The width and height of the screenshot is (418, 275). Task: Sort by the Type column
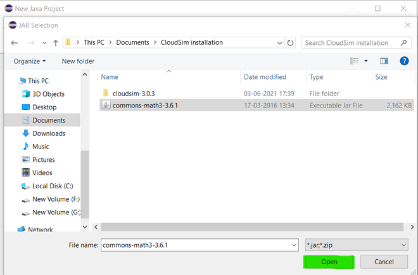pyautogui.click(x=317, y=77)
